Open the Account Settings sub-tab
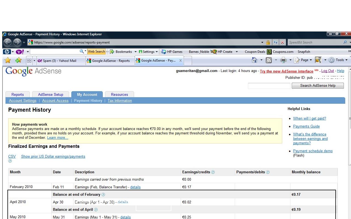 point(23,100)
